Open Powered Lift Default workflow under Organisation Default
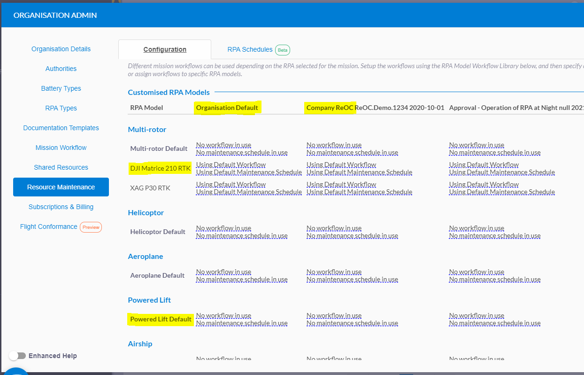The width and height of the screenshot is (584, 375). click(x=223, y=315)
